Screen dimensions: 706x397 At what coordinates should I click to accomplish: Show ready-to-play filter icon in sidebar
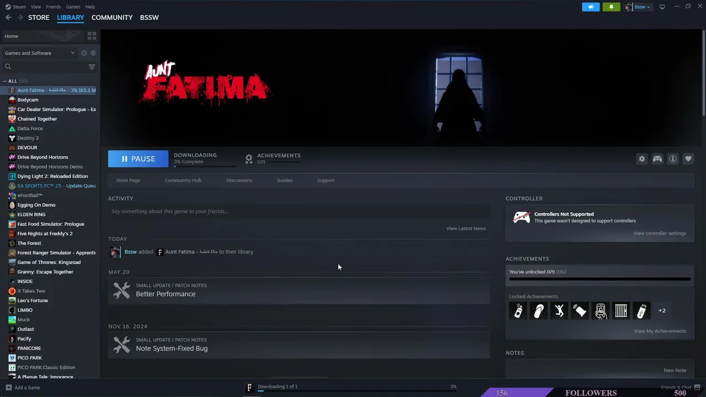(93, 53)
